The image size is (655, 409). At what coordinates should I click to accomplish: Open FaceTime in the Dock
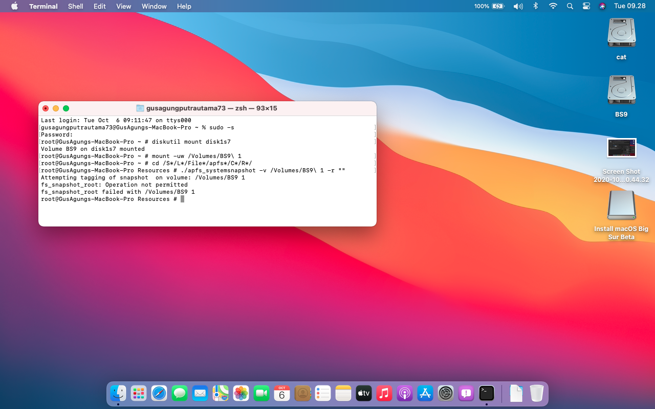[x=261, y=393]
